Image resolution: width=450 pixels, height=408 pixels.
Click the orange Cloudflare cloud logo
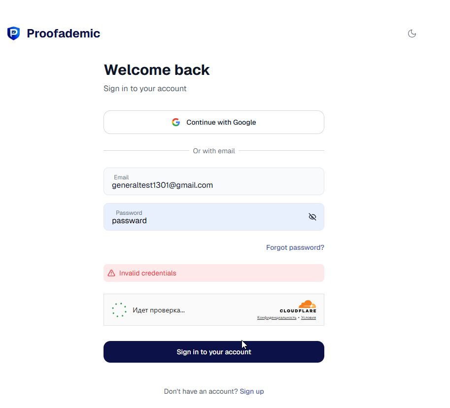point(307,304)
